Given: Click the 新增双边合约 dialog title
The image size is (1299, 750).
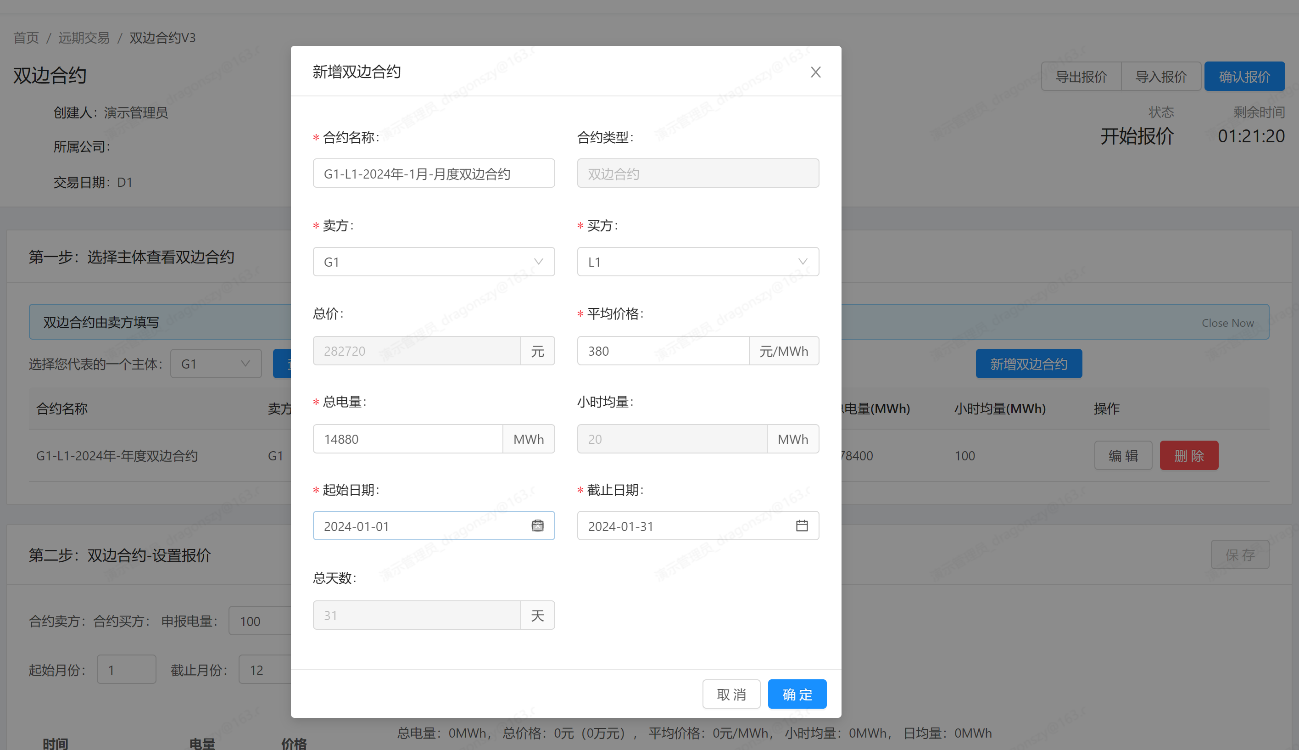Looking at the screenshot, I should (356, 72).
